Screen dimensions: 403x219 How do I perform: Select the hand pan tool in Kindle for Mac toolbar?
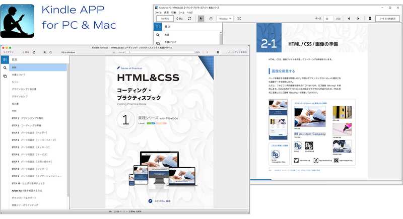(x=50, y=52)
